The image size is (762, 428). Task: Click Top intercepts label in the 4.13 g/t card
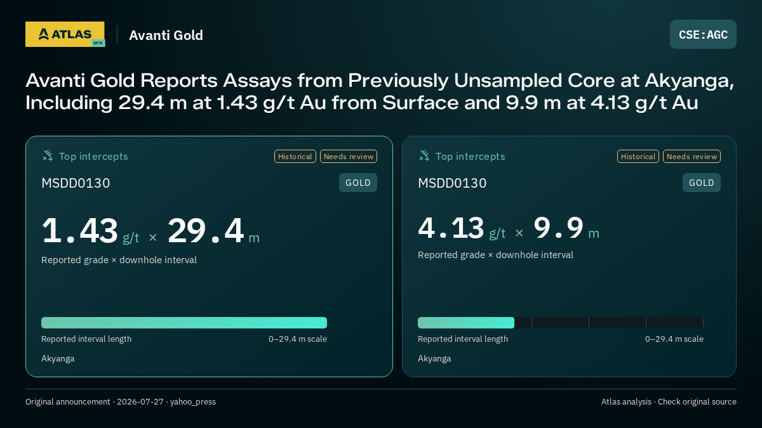click(x=470, y=156)
